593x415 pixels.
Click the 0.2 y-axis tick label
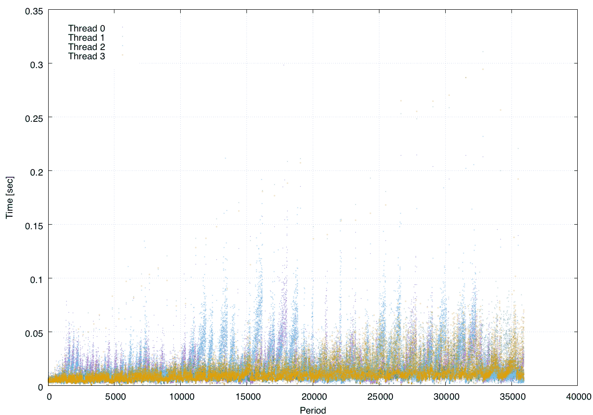tap(36, 171)
